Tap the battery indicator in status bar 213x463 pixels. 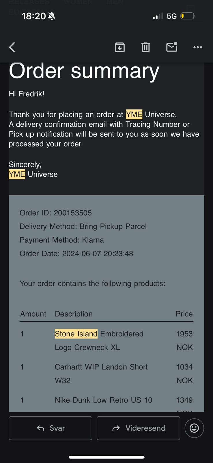(188, 16)
